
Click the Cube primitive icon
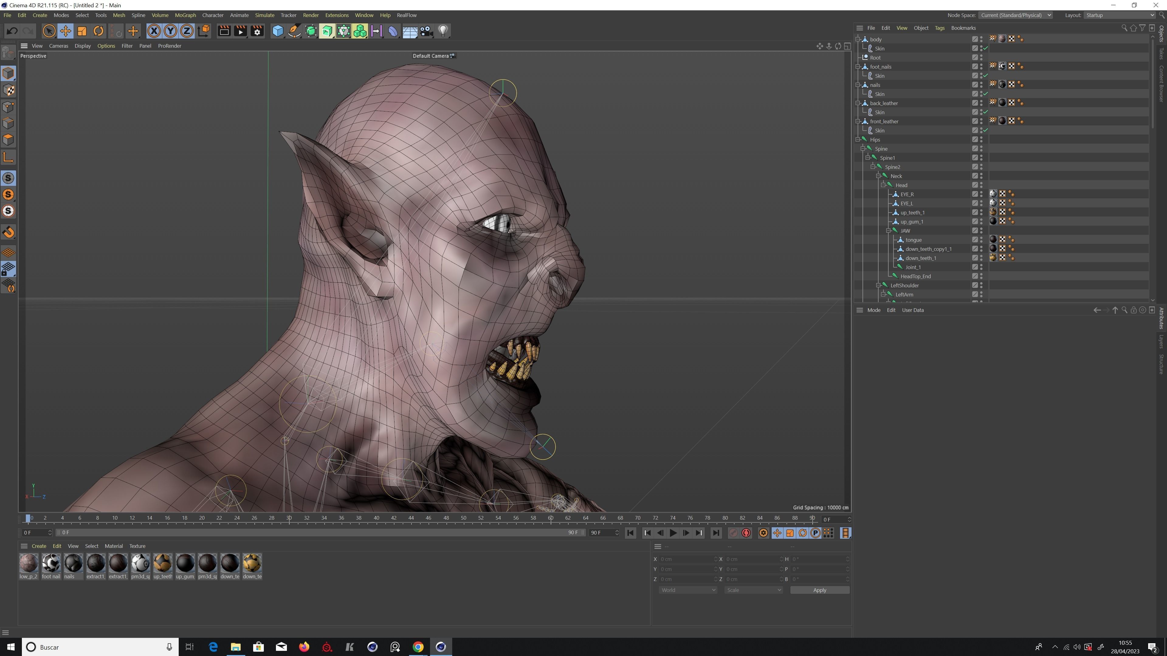tap(277, 31)
